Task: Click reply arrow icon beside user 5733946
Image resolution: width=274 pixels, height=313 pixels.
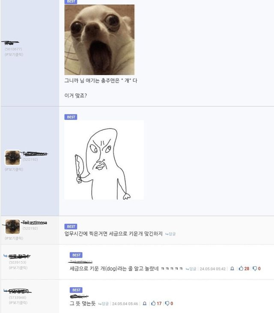Action: 6,291
